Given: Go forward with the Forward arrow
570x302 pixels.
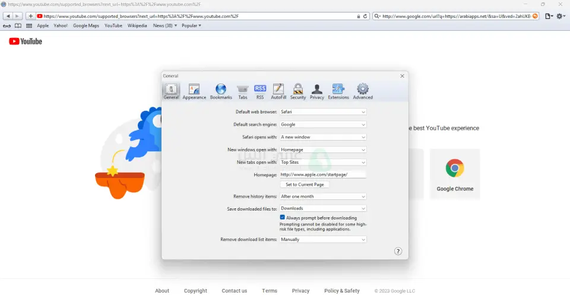Looking at the screenshot, I should click(17, 17).
